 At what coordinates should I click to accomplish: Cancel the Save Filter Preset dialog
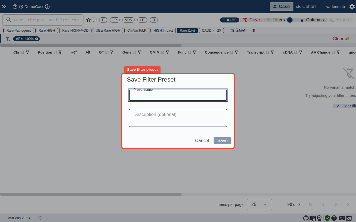(202, 140)
